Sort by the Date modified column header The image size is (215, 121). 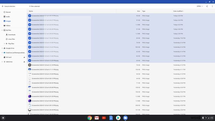click(x=178, y=11)
